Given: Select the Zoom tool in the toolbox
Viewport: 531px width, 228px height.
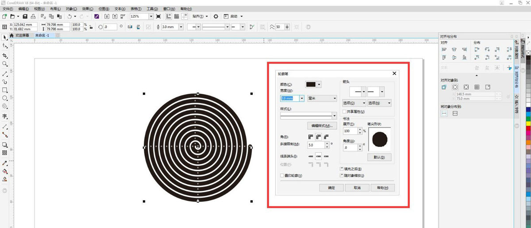Looking at the screenshot, I should click(x=5, y=64).
